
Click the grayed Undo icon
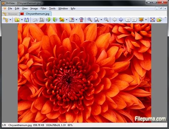(x=35, y=20)
